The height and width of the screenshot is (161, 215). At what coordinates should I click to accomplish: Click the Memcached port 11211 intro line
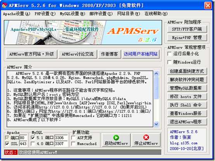tap(69, 116)
